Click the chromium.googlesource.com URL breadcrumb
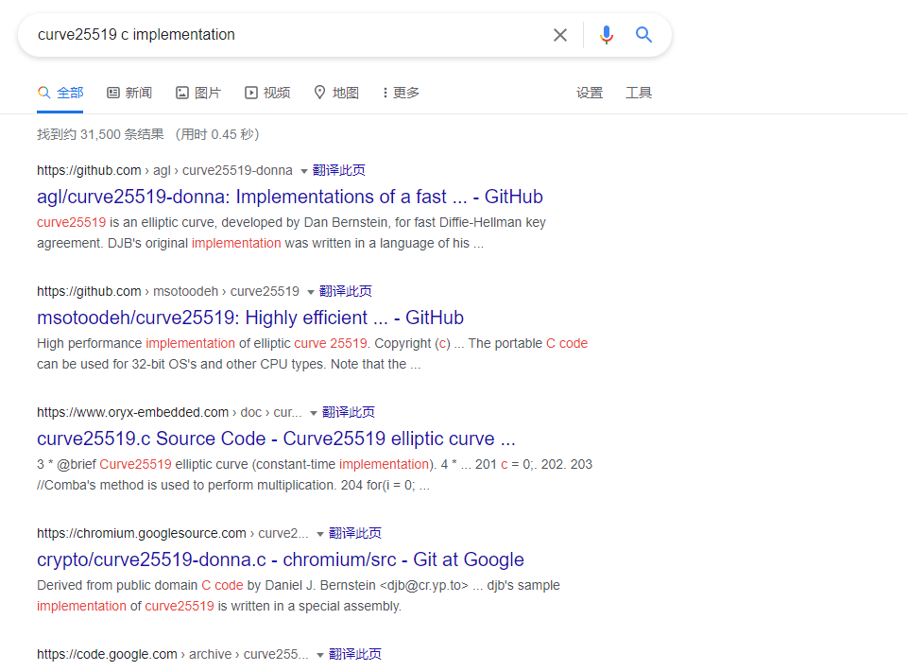 point(173,534)
